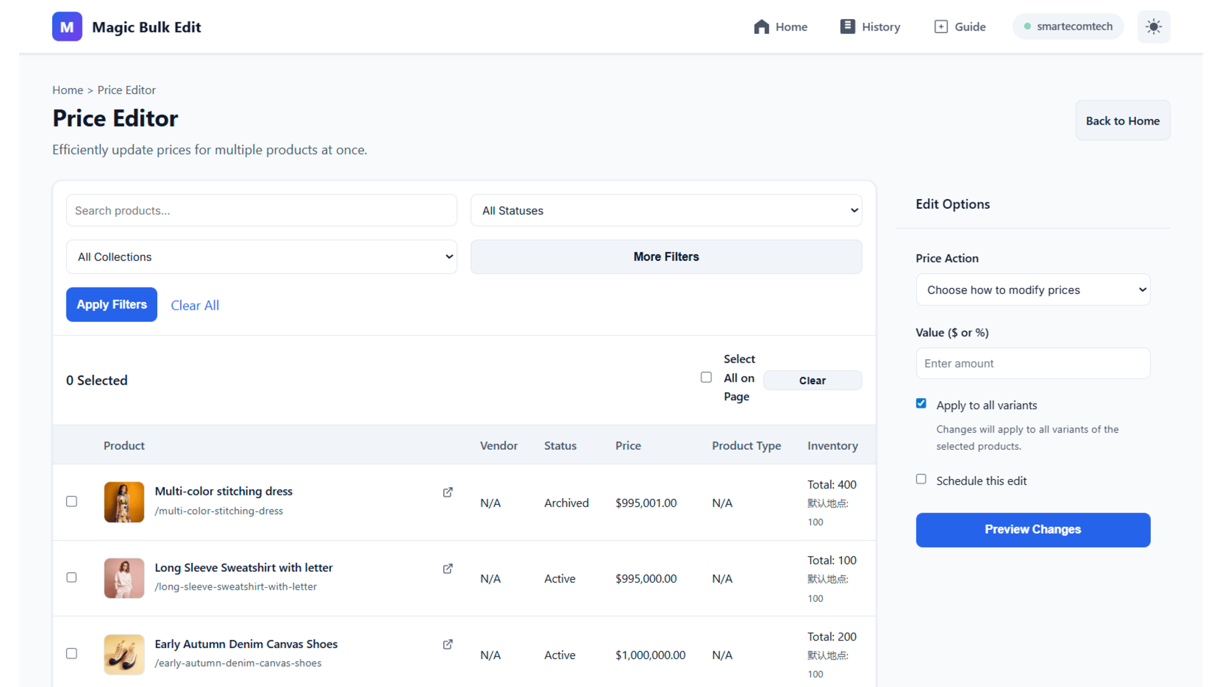The height and width of the screenshot is (687, 1222).
Task: Toggle light/dark theme sun icon
Action: [x=1153, y=27]
